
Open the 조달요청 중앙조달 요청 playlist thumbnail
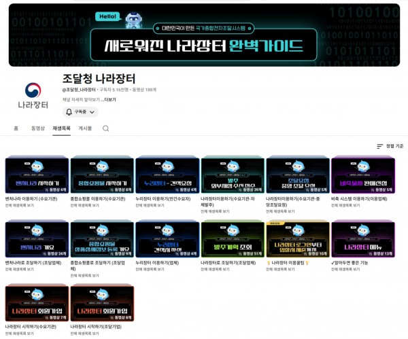click(x=298, y=175)
